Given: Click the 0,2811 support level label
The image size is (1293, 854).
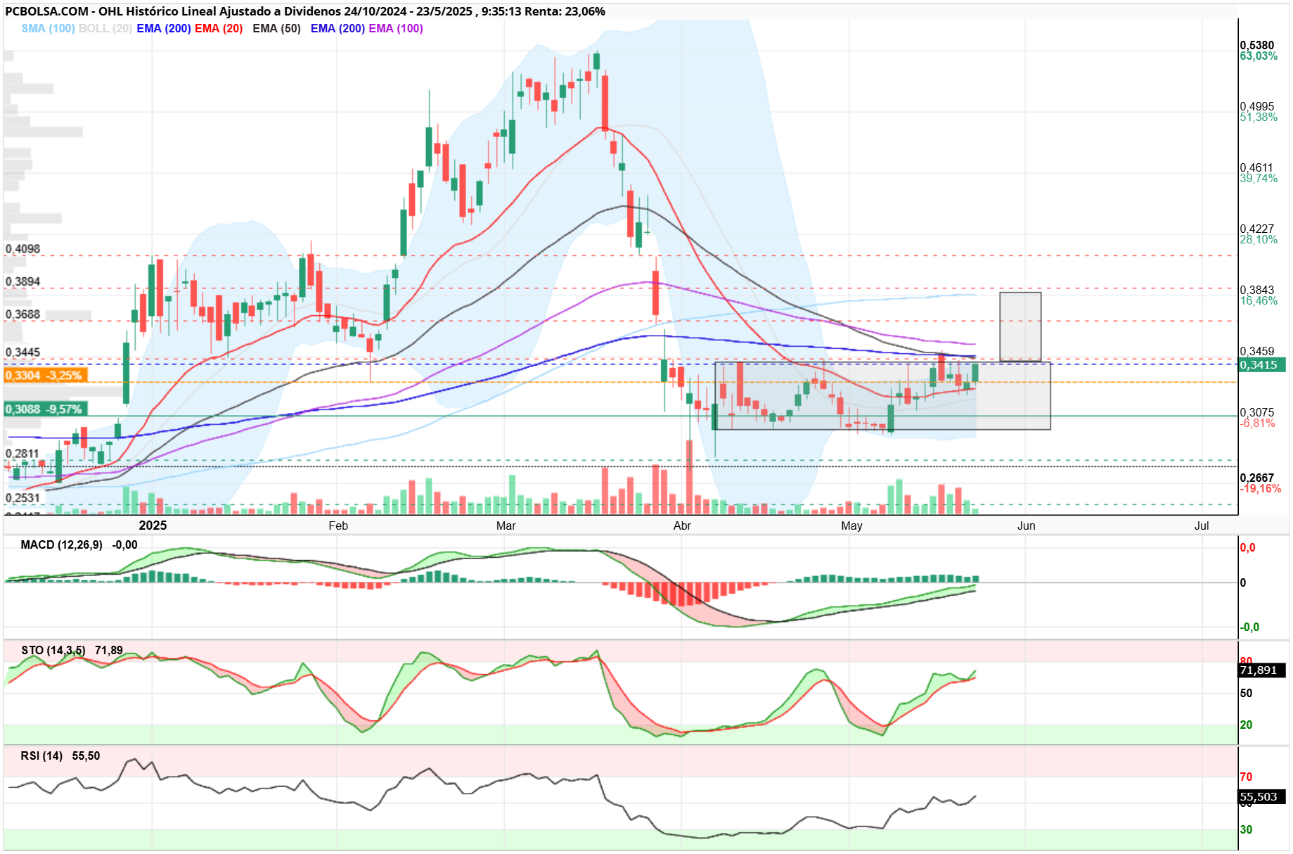Looking at the screenshot, I should click(x=23, y=453).
